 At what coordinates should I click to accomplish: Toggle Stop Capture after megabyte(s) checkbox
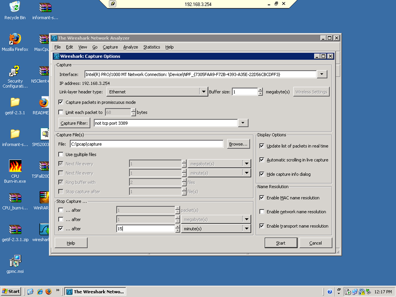(60, 219)
